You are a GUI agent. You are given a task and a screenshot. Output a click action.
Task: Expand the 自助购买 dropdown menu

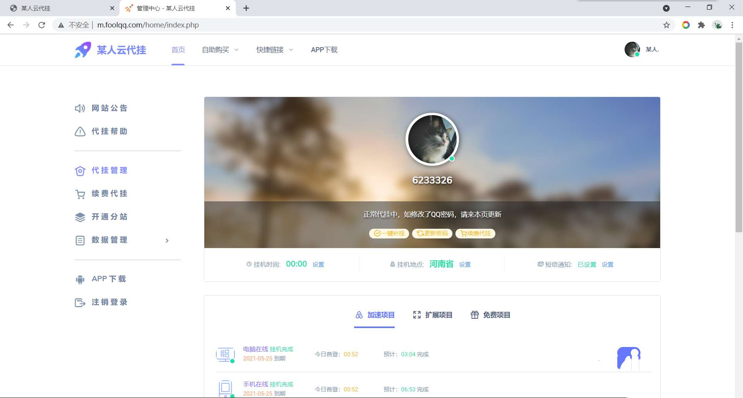click(x=220, y=49)
